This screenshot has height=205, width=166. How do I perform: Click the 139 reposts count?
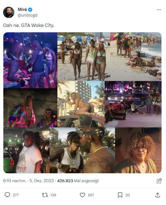[53, 195]
